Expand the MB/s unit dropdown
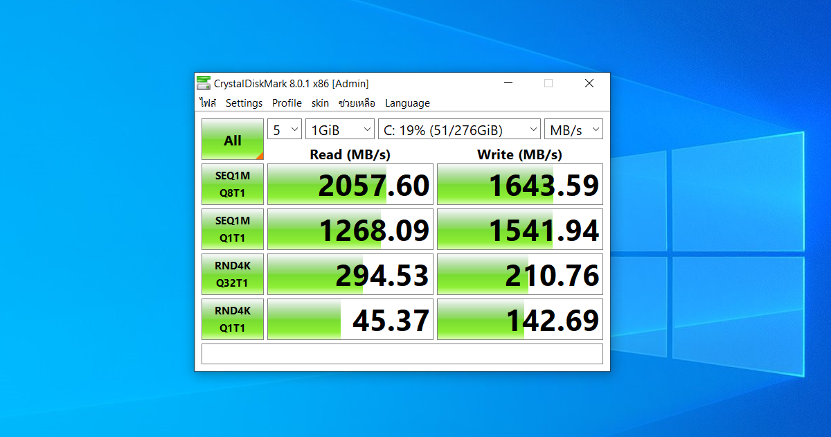831x437 pixels. [573, 130]
